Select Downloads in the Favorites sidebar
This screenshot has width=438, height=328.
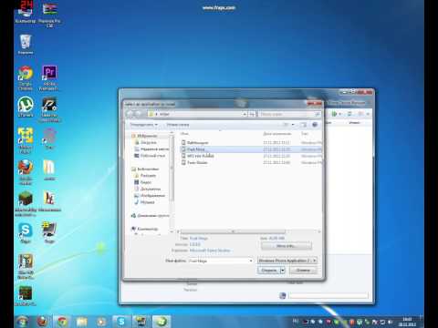pos(146,142)
